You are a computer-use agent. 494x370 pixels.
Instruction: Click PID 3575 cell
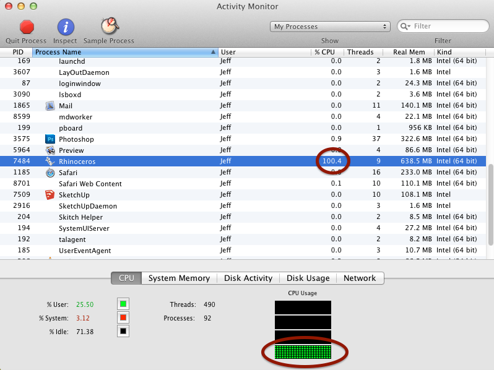coord(22,139)
